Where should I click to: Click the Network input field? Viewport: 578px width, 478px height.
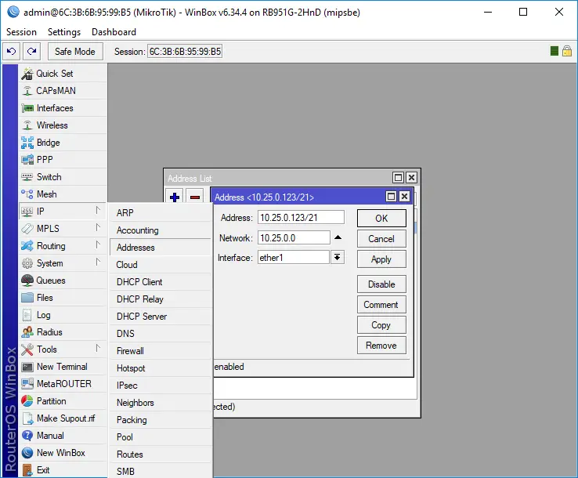click(x=294, y=238)
